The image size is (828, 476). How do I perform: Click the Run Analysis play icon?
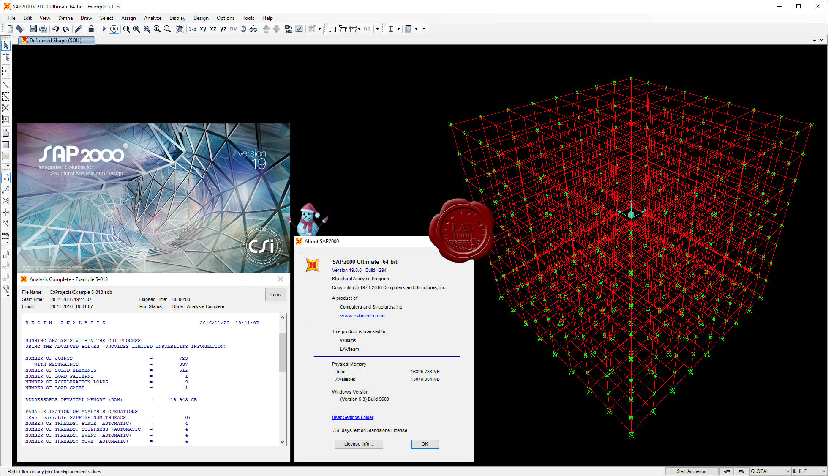coord(103,29)
